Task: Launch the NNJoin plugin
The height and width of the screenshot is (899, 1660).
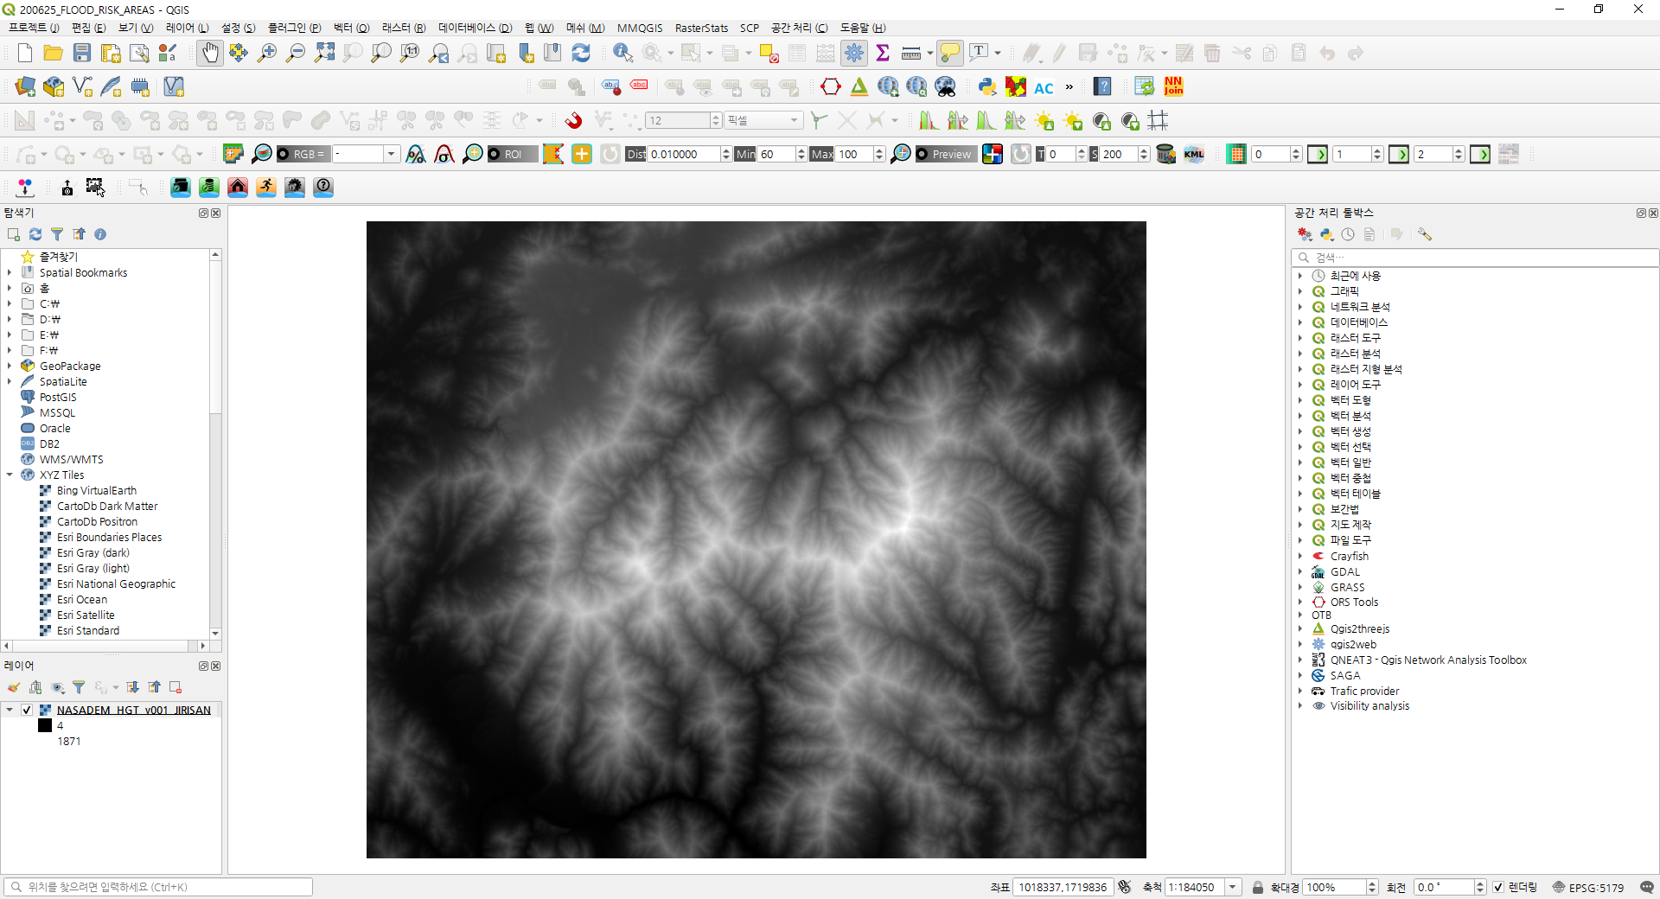Action: pos(1173,86)
